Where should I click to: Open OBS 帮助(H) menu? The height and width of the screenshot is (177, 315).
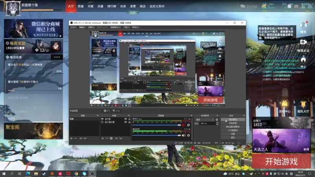(x=135, y=27)
